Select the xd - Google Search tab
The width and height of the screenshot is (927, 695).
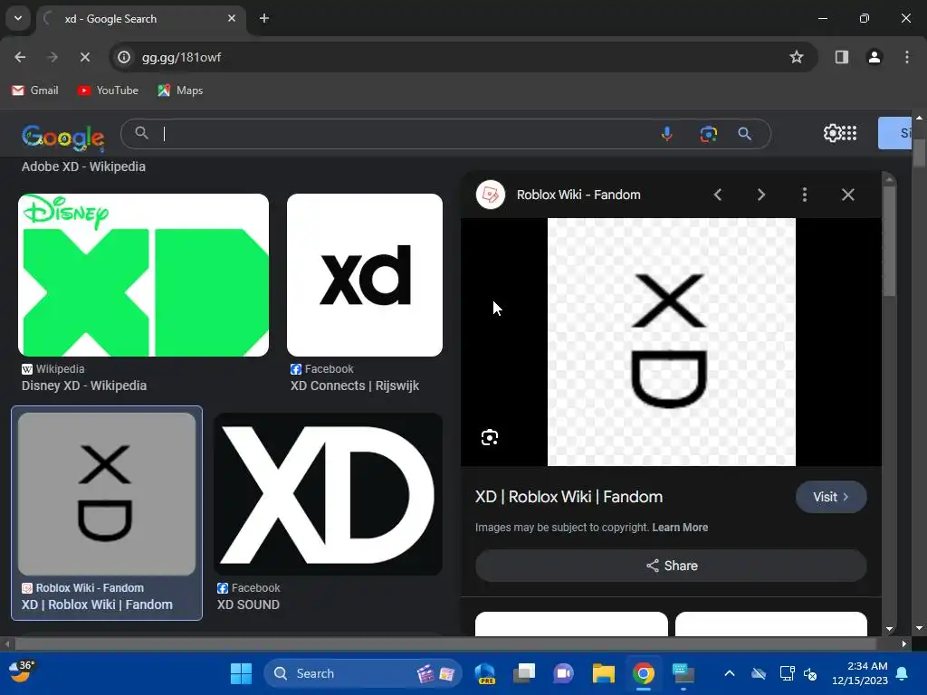click(142, 18)
